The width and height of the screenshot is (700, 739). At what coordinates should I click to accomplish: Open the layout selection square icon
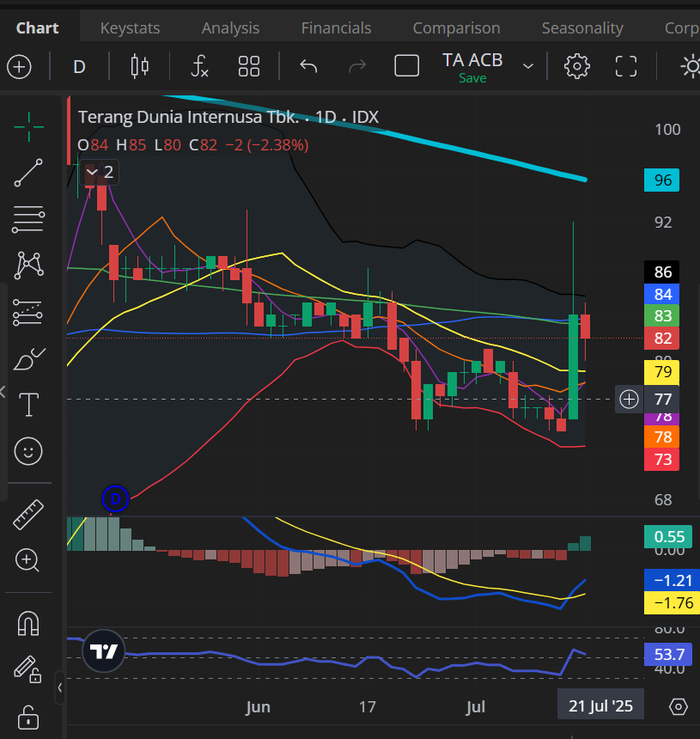tap(407, 66)
